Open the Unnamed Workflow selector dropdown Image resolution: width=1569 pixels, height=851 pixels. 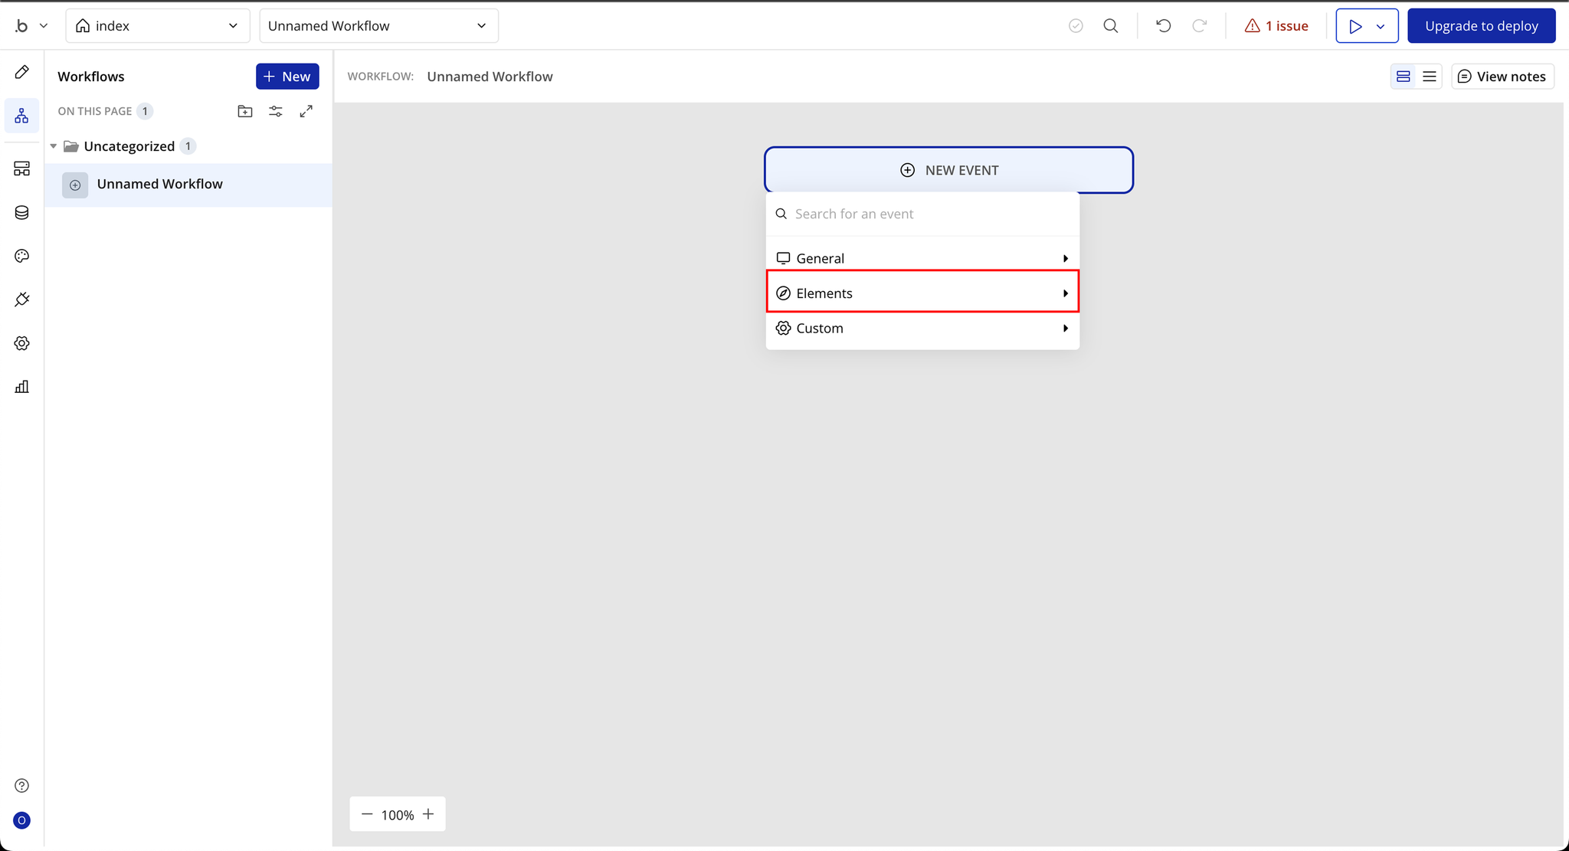coord(378,26)
